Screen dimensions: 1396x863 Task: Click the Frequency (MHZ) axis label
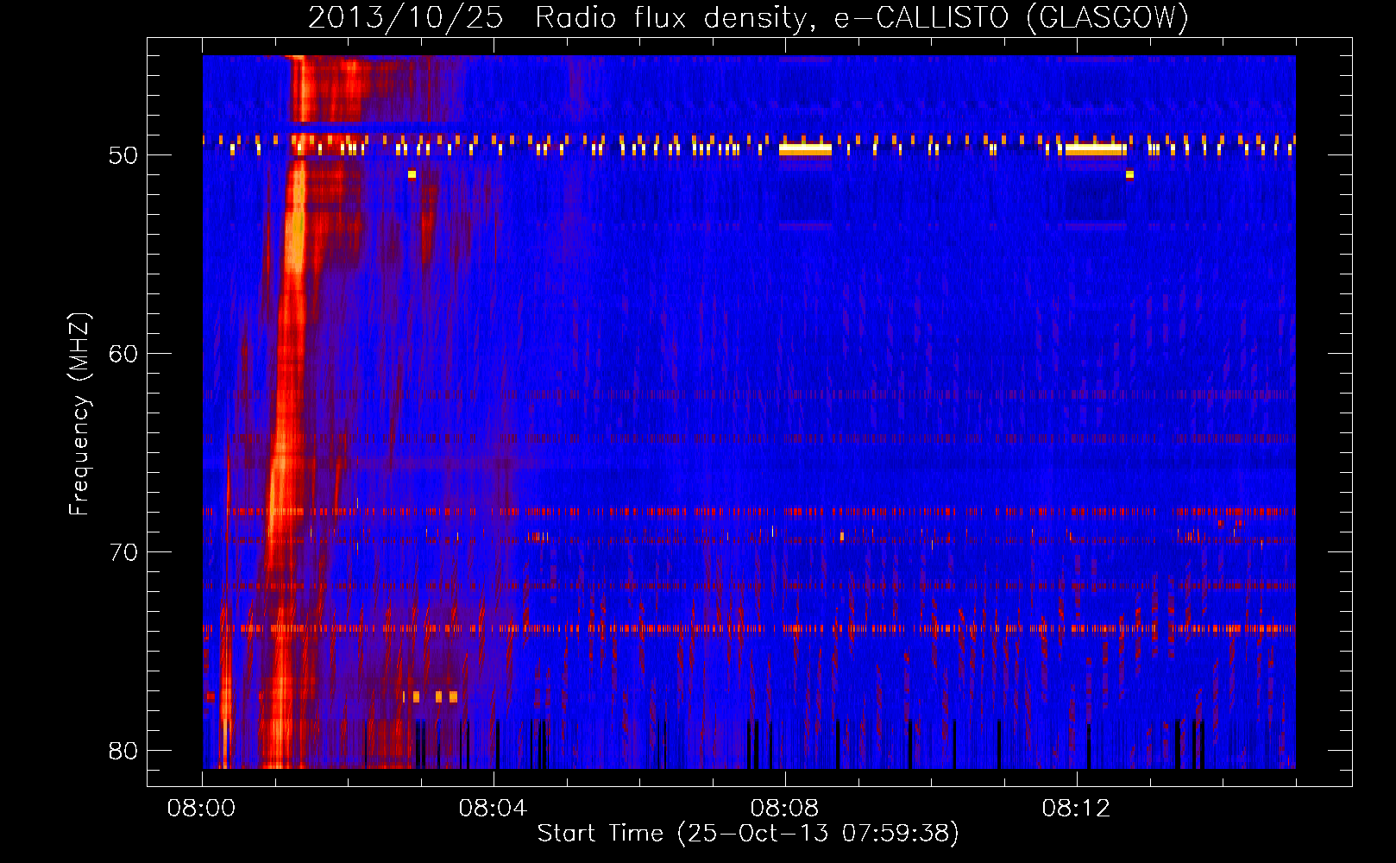point(79,414)
